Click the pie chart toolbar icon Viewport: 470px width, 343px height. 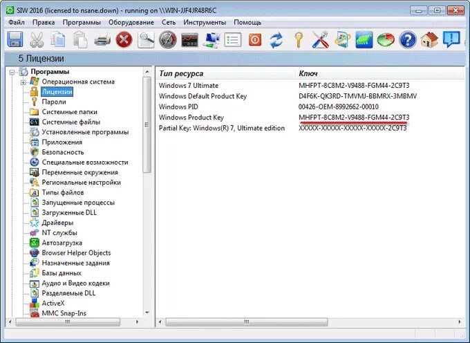(x=386, y=39)
